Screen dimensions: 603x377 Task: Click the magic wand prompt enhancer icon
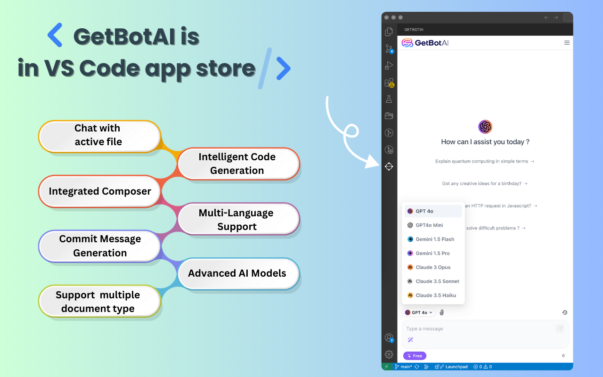pyautogui.click(x=410, y=340)
